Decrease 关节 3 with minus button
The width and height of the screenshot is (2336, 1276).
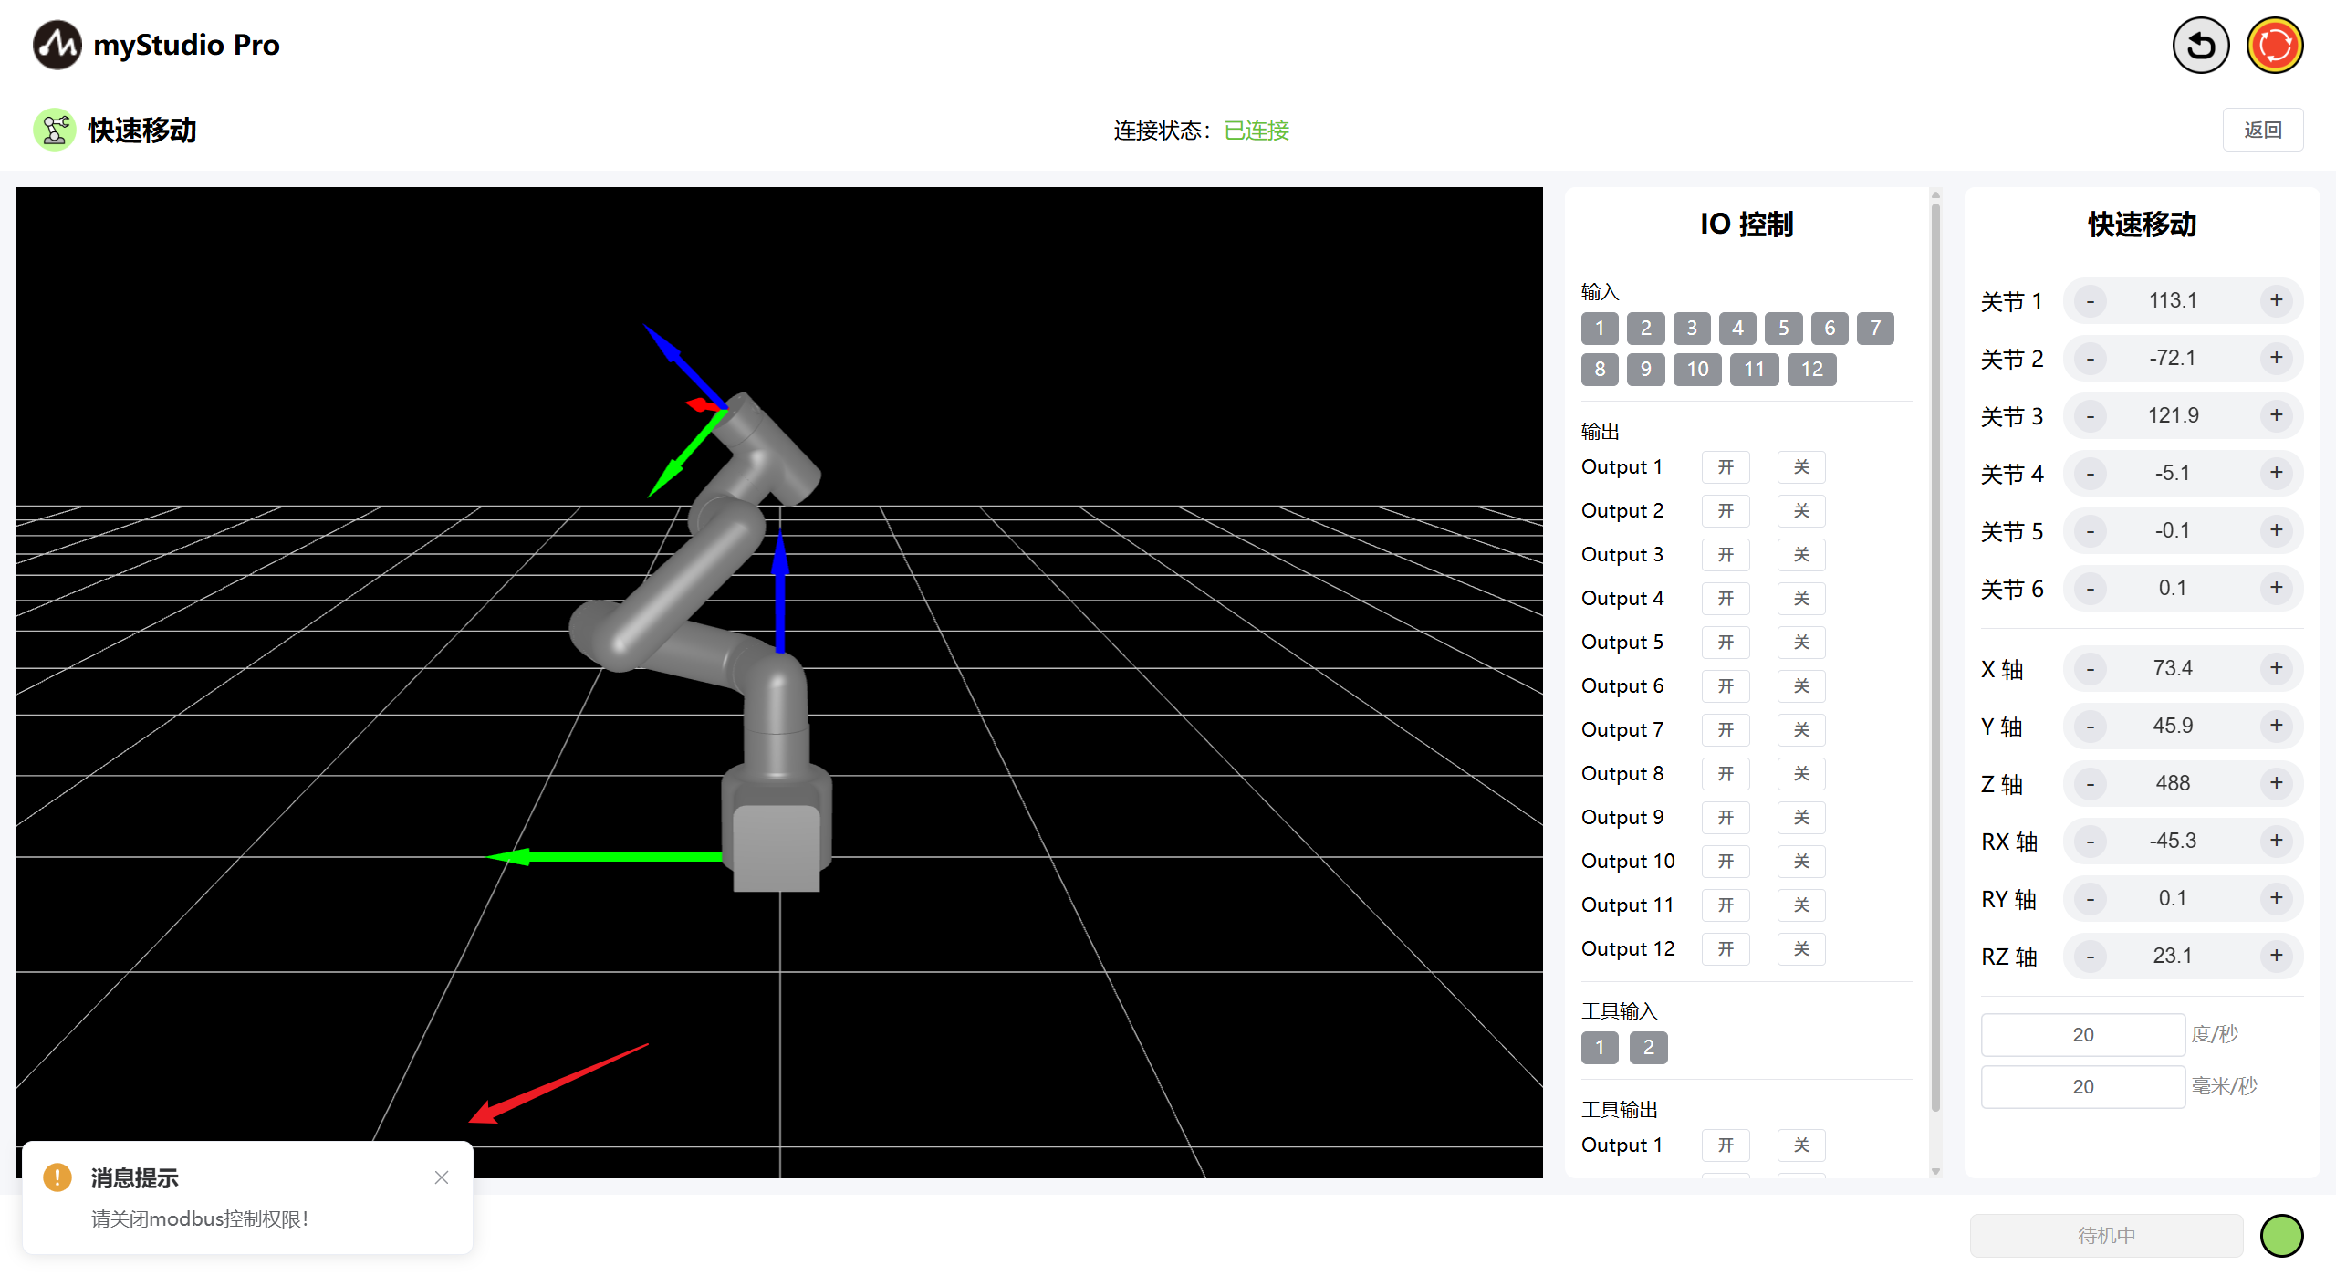2091,415
